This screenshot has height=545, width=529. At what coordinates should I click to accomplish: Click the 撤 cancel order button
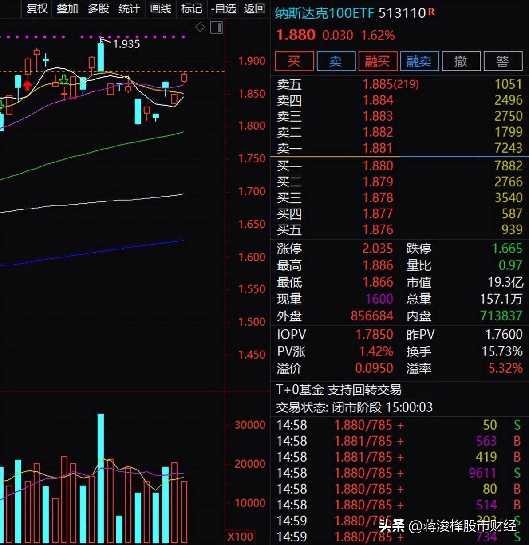(x=461, y=61)
